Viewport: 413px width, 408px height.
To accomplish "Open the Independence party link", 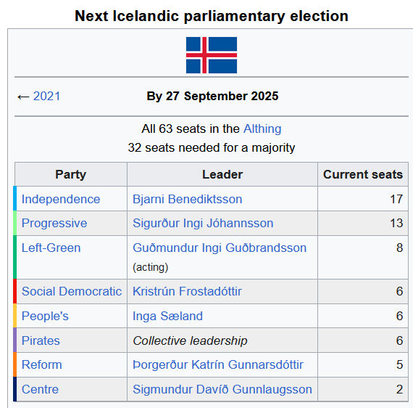I will tap(61, 199).
